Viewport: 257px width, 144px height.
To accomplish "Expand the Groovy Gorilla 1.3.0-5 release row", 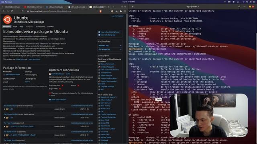I will click(4, 118).
